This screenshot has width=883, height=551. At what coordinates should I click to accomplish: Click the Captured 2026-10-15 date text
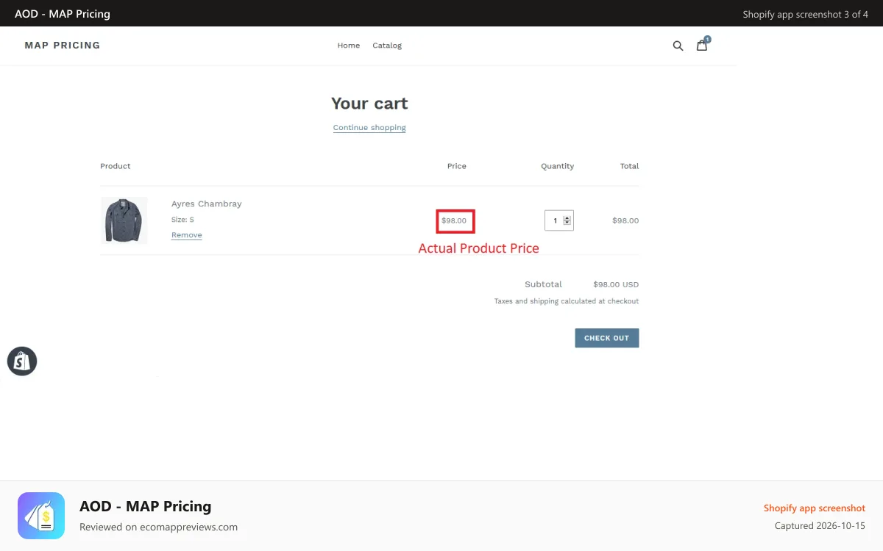click(820, 526)
